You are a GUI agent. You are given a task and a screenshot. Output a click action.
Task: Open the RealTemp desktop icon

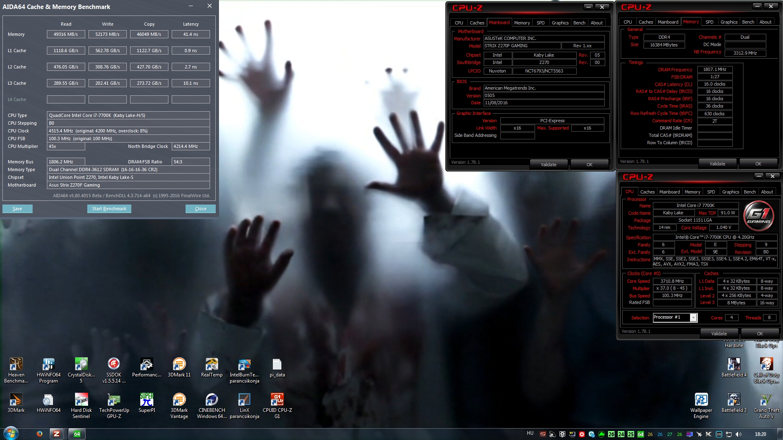(x=212, y=367)
